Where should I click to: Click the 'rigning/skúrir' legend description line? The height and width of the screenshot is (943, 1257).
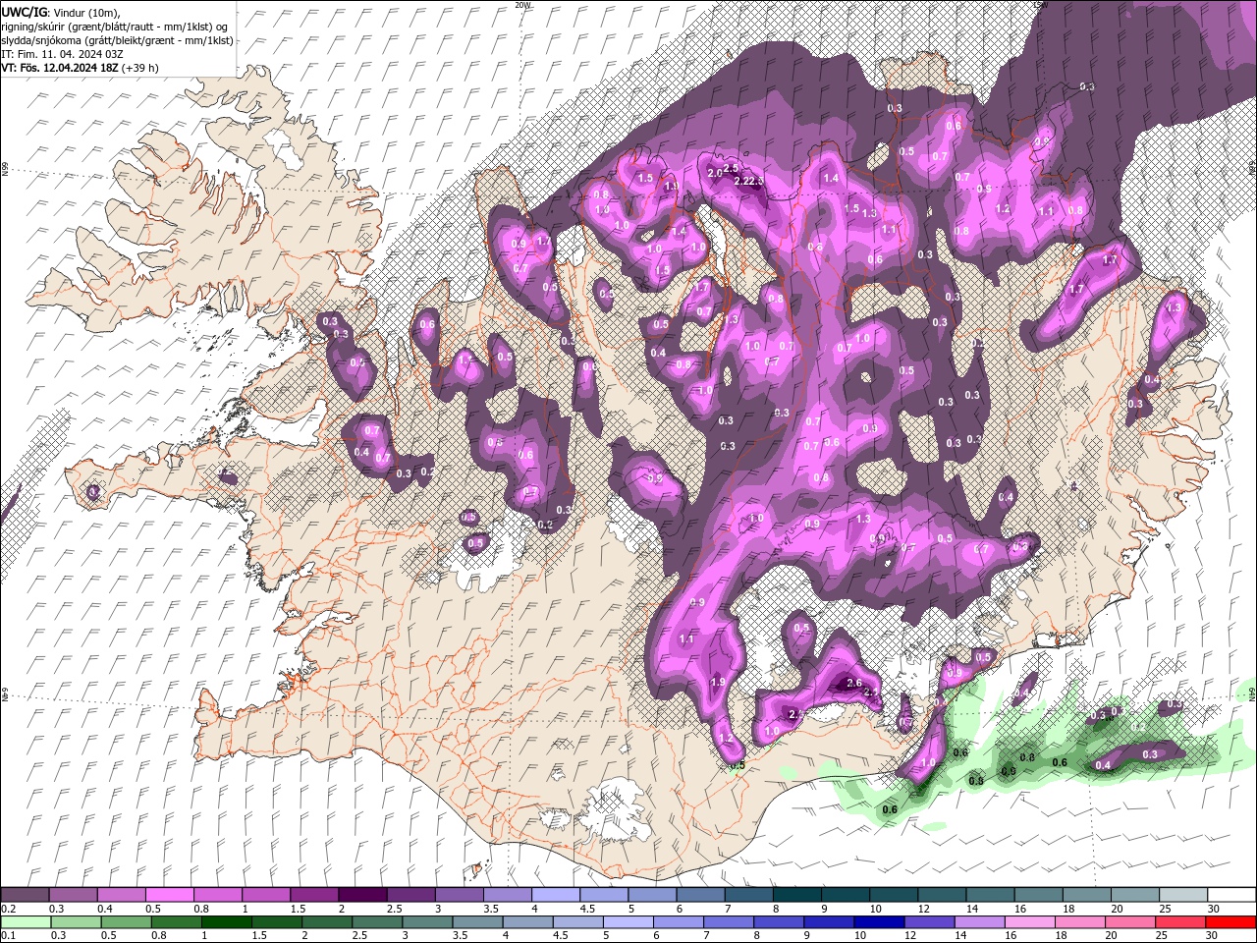pos(113,26)
